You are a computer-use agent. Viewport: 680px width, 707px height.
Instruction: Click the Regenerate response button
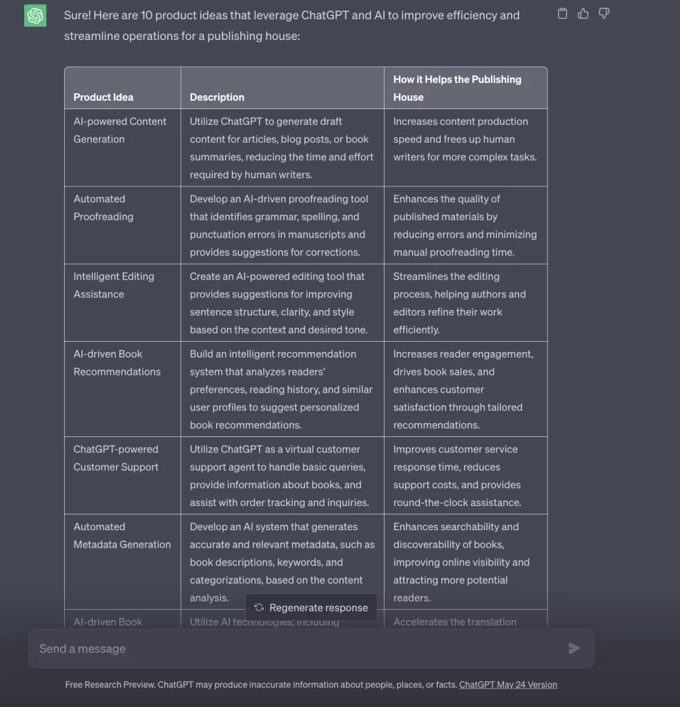(x=311, y=608)
